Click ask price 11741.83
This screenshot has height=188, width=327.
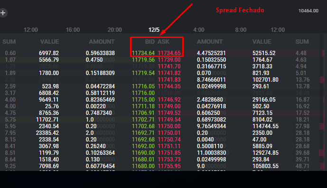tap(169, 80)
